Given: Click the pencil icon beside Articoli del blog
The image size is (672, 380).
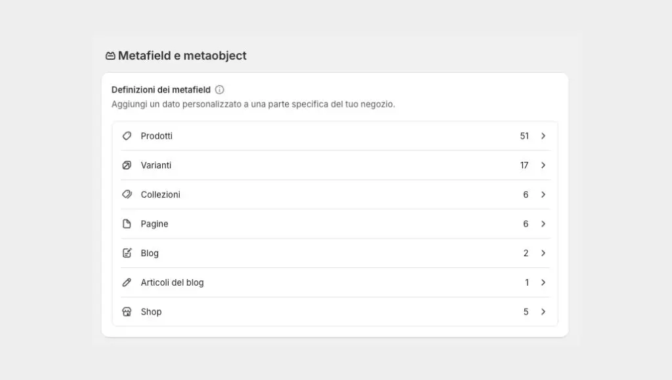Looking at the screenshot, I should [127, 282].
